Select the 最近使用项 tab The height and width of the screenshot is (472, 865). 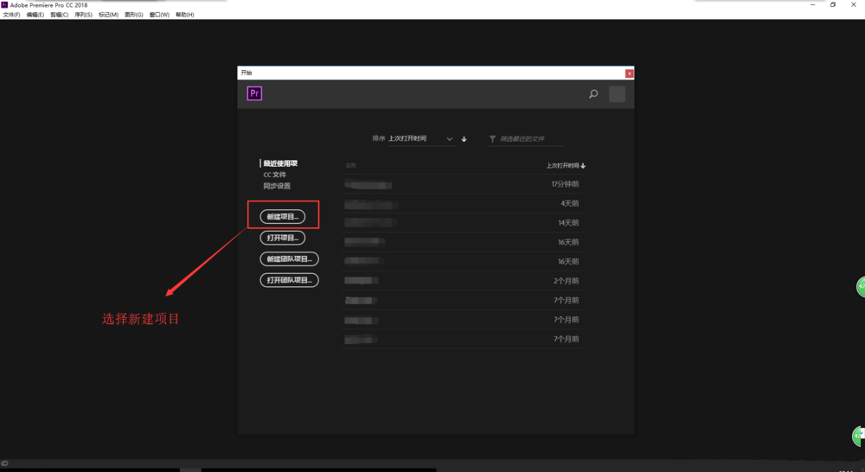tap(280, 163)
